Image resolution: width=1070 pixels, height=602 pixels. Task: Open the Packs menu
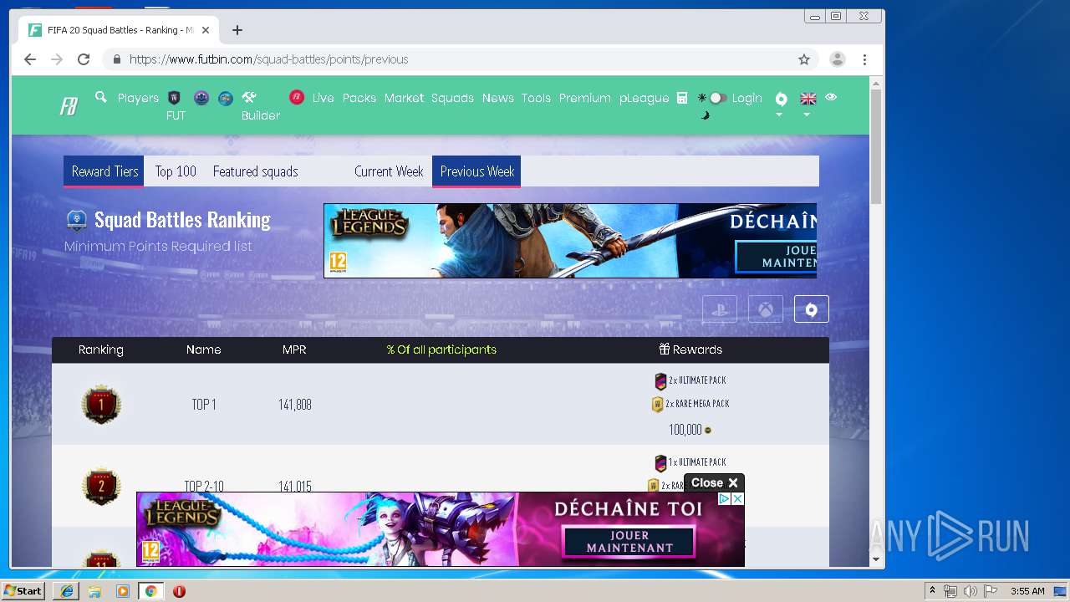click(359, 98)
